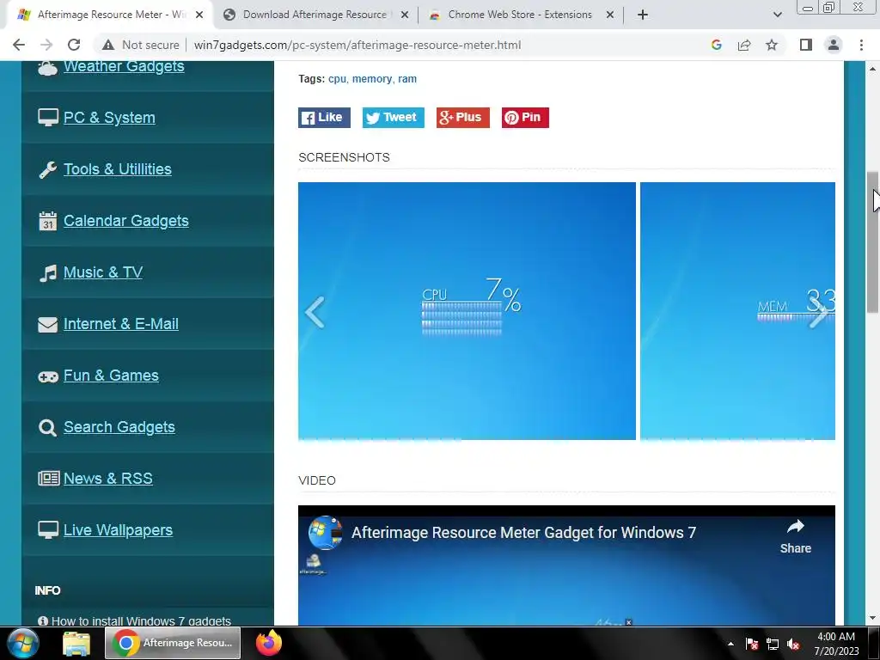Open Search Gadgets category
The image size is (880, 660).
click(119, 427)
